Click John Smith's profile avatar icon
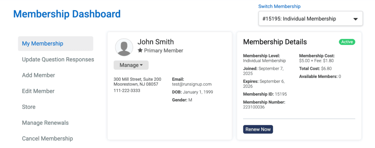This screenshot has height=148, width=375. (x=124, y=47)
